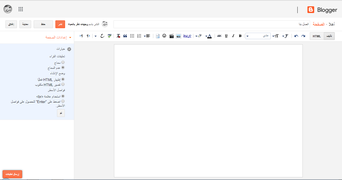Select تفسير HTML مكتوب radio option

tap(63, 85)
